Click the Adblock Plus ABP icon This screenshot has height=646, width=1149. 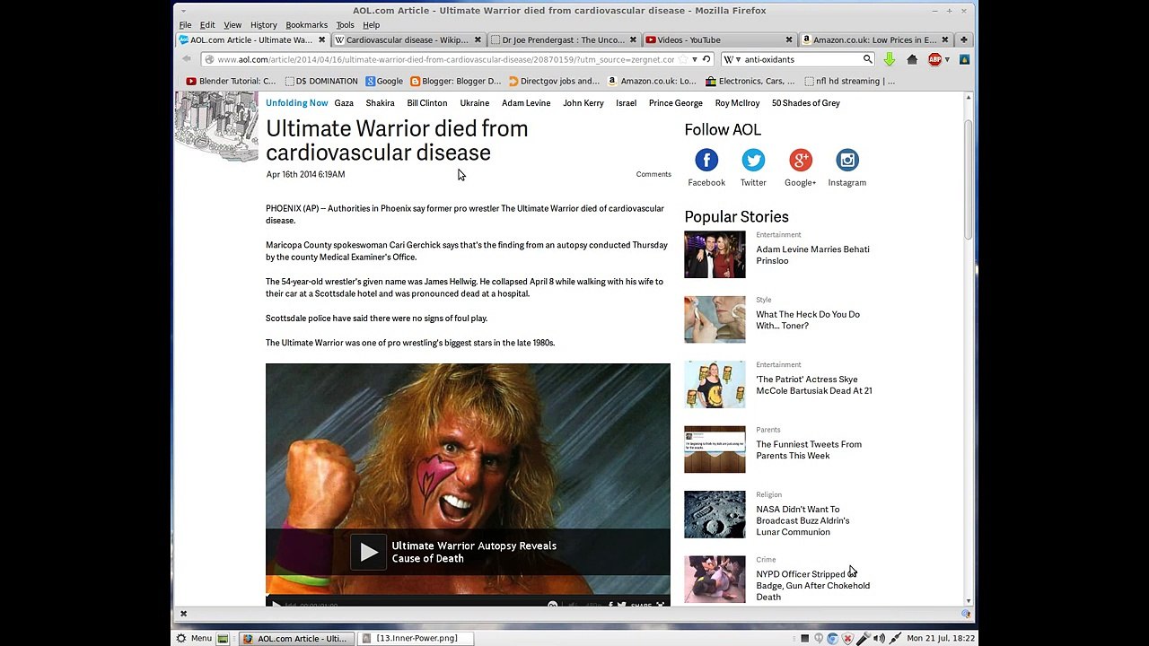[934, 59]
